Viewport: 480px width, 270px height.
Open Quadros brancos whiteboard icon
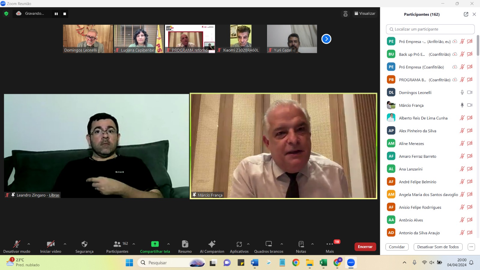(x=268, y=244)
